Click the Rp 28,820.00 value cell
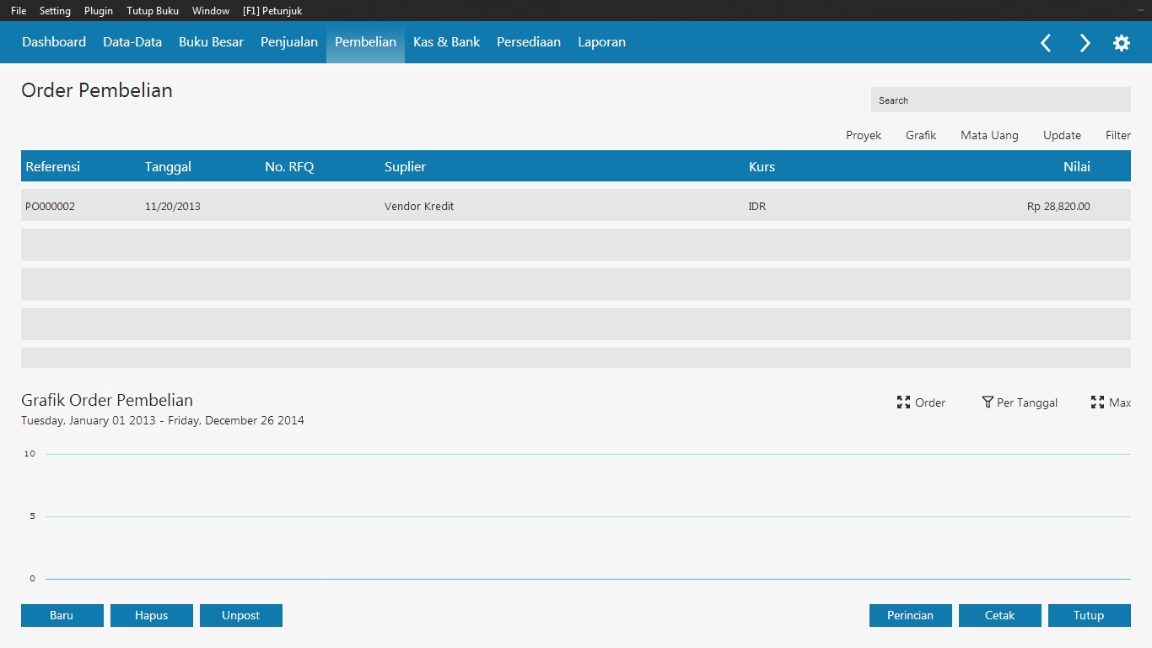 [x=1058, y=206]
